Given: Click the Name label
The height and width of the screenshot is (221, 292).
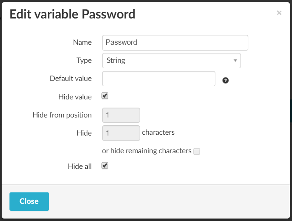Looking at the screenshot, I should 82,42.
